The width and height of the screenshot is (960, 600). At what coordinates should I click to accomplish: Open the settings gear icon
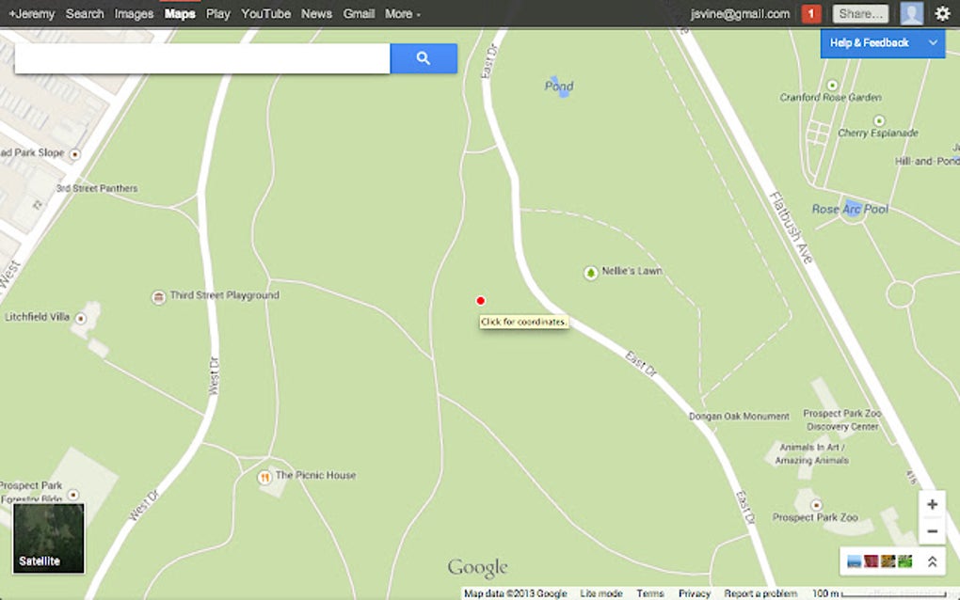(x=944, y=13)
